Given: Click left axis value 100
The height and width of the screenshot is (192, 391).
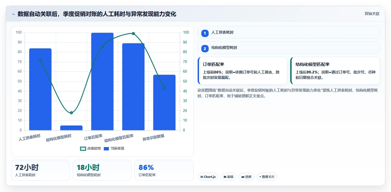Looking at the screenshot, I should pyautogui.click(x=19, y=33).
